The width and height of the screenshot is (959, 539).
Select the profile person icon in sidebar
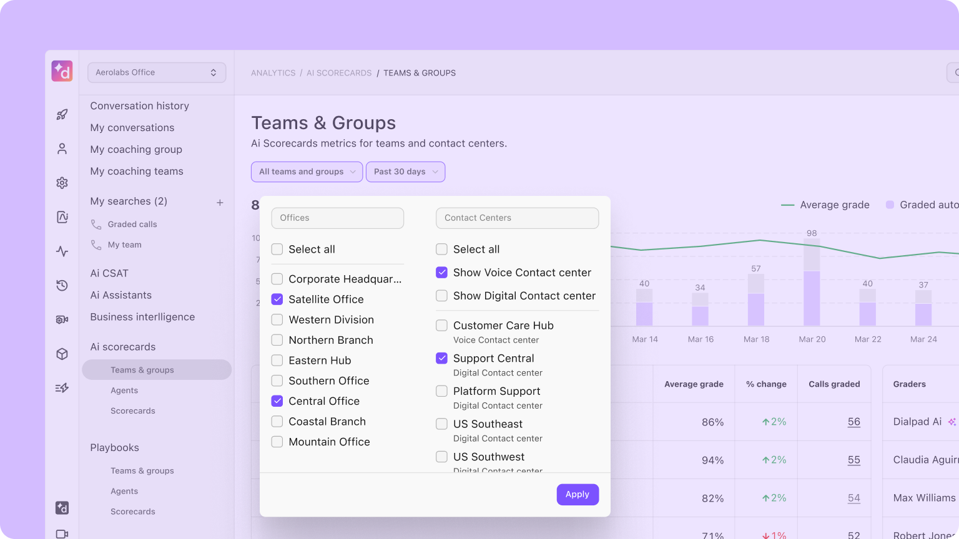pos(61,148)
